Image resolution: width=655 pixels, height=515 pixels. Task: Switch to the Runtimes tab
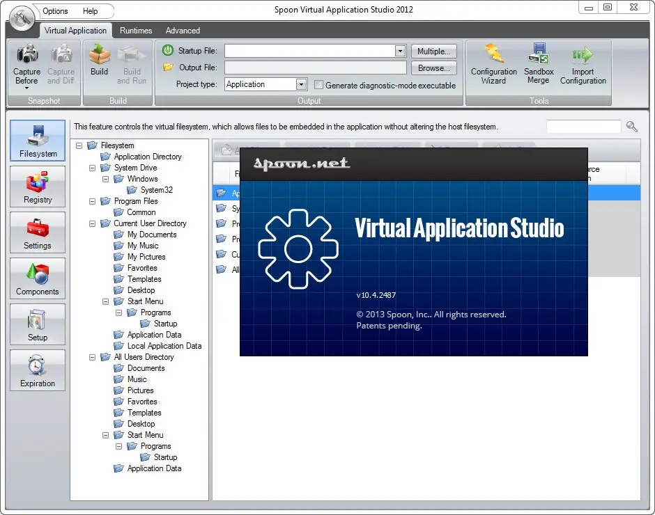(136, 31)
